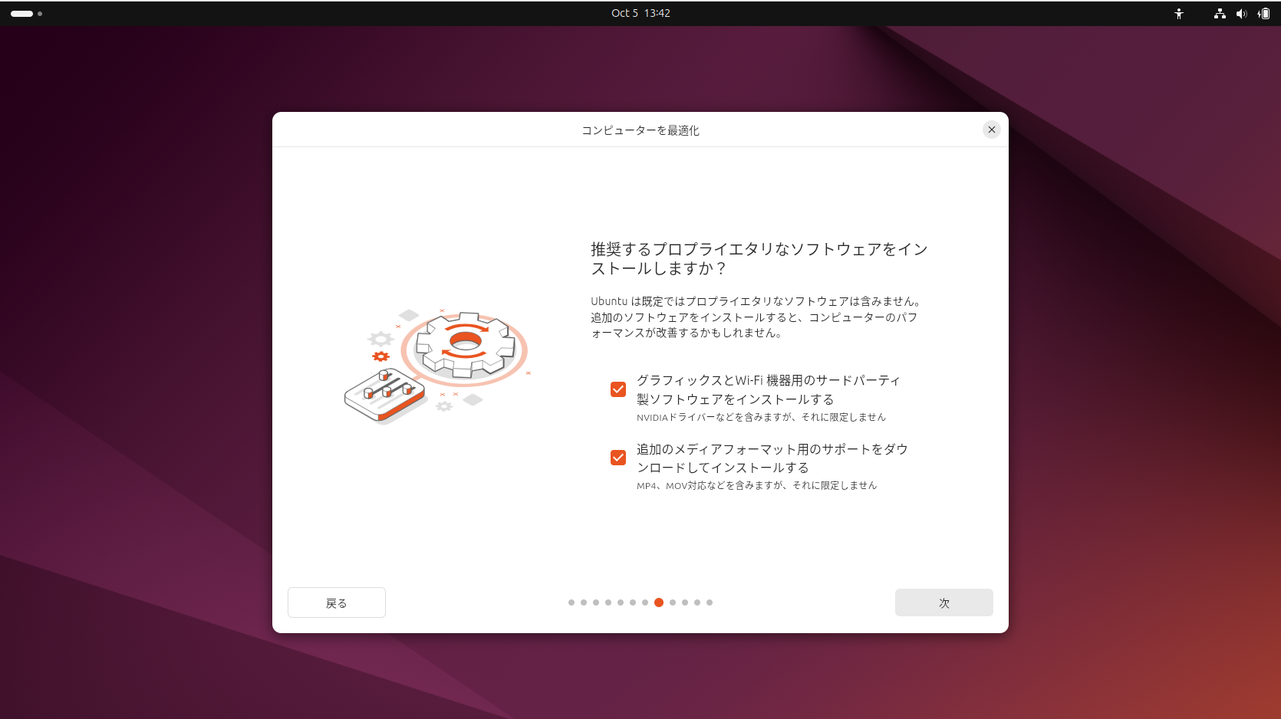Uncheck third-party graphics and Wi-Fi software checkbox
The image size is (1281, 719).
click(x=618, y=389)
